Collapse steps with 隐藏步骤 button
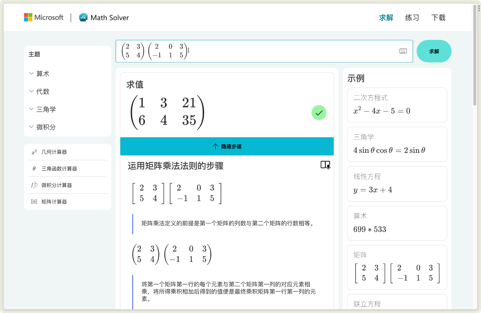This screenshot has width=481, height=313. point(227,146)
